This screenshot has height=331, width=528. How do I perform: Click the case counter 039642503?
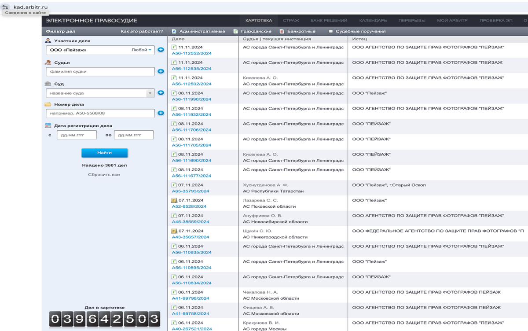tap(104, 319)
